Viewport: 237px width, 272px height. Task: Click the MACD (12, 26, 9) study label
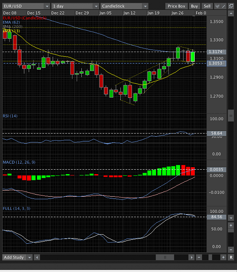coord(19,162)
